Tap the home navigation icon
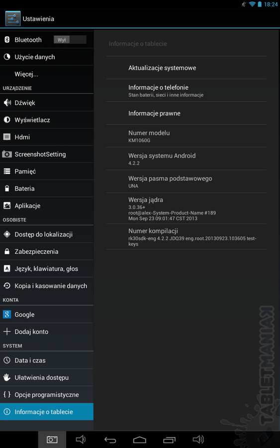 pyautogui.click(x=140, y=440)
